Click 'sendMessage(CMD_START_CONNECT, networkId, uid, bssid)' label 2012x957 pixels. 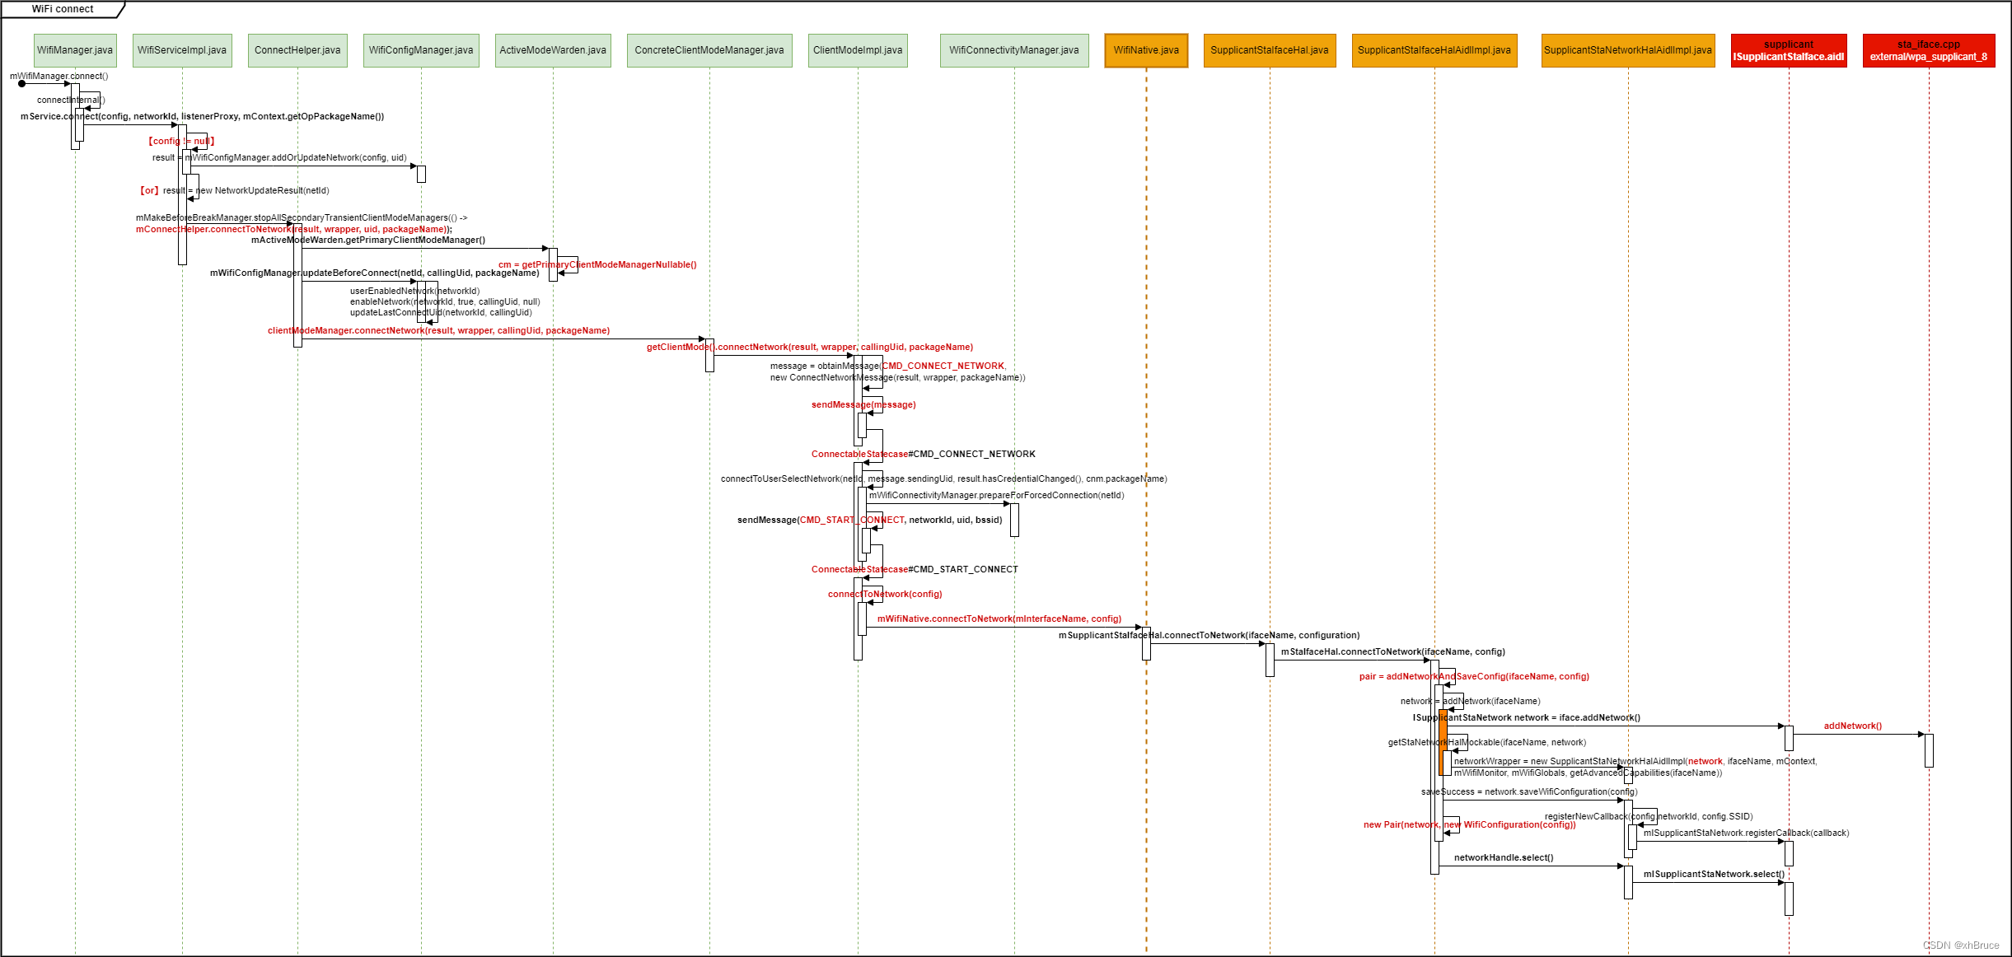tap(870, 520)
